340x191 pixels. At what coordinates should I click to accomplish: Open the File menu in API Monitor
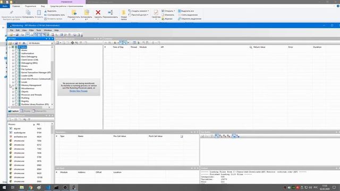click(12, 30)
